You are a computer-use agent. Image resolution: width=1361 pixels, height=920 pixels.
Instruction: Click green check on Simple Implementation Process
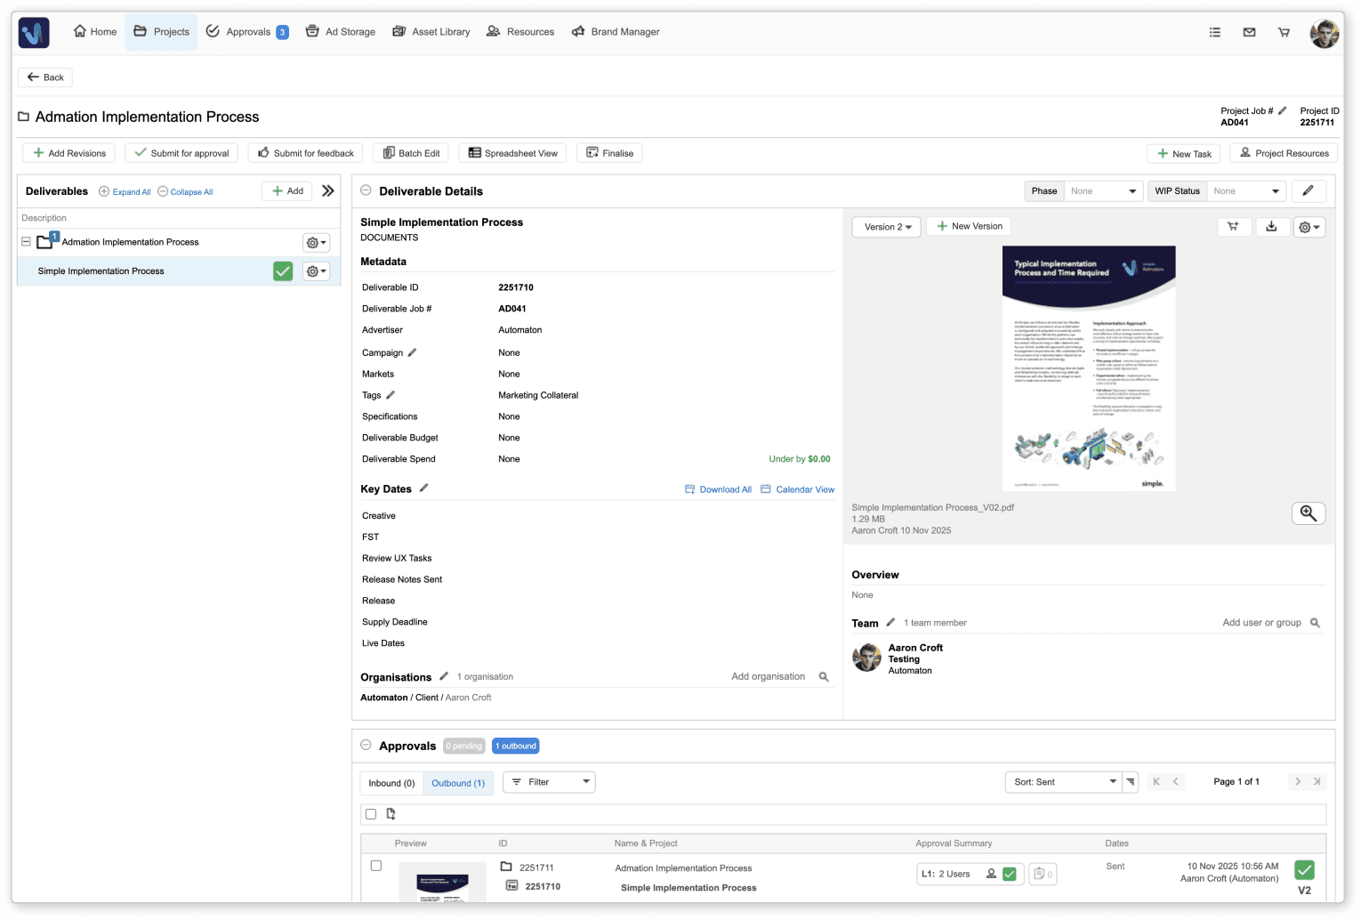[283, 271]
